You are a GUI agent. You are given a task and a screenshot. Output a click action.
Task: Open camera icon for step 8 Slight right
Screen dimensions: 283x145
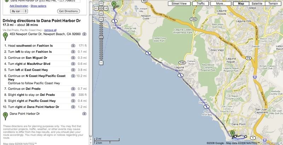pyautogui.click(x=73, y=95)
